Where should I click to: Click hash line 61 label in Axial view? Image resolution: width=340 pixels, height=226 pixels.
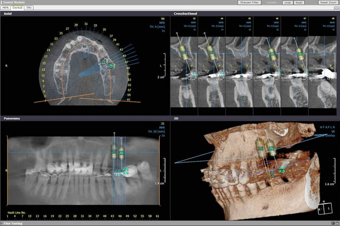129,100
